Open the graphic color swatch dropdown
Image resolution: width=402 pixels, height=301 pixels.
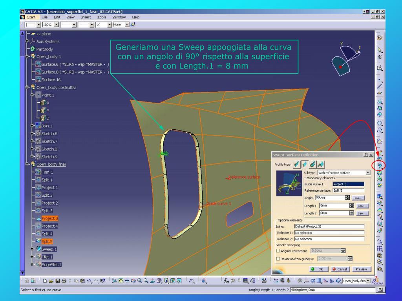[x=38, y=25]
